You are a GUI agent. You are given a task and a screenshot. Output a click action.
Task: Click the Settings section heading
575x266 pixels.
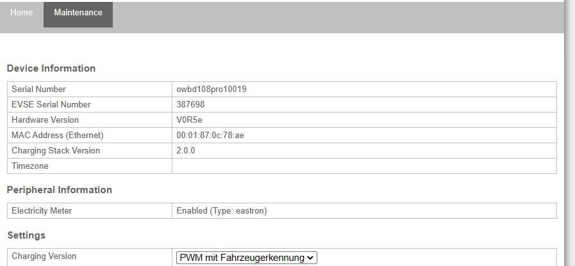26,235
